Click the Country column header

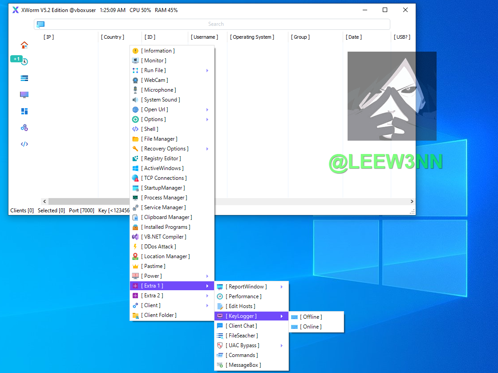pyautogui.click(x=114, y=37)
